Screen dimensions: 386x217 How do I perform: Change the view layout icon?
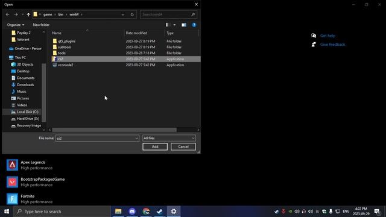click(168, 25)
